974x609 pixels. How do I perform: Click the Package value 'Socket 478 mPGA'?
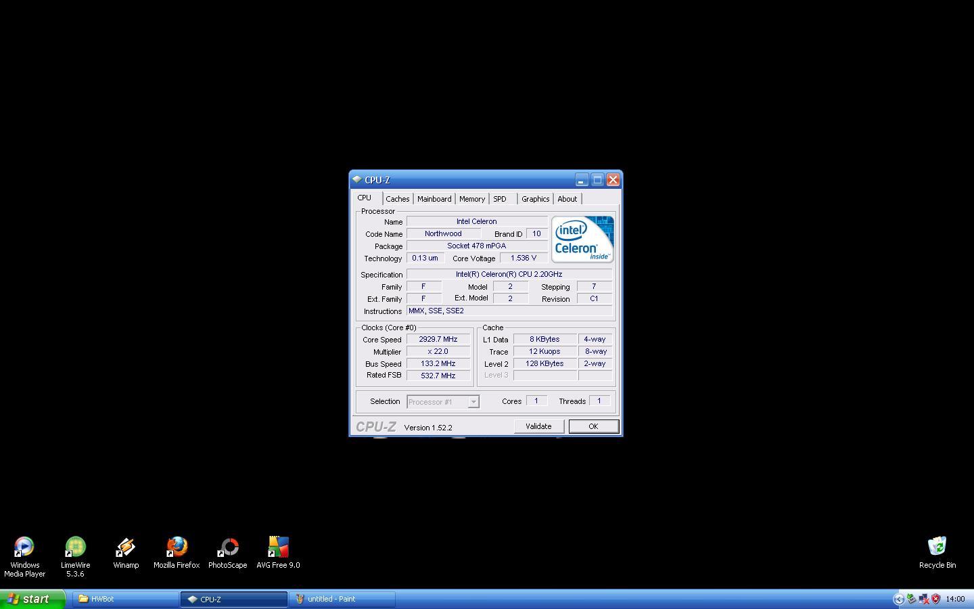(477, 246)
